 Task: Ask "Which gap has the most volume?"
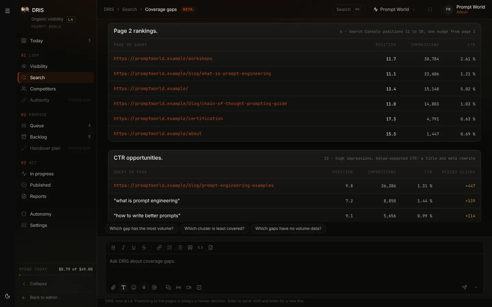pos(141,229)
